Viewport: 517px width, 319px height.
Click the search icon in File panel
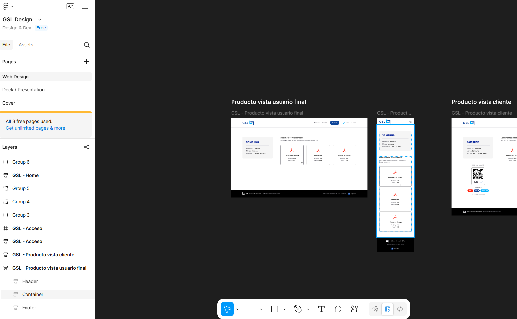[87, 45]
